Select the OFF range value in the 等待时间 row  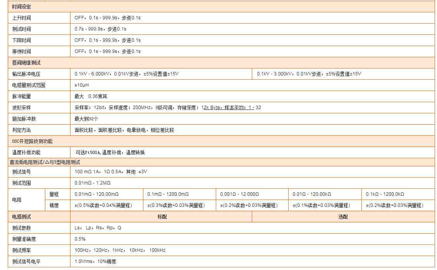[108, 51]
